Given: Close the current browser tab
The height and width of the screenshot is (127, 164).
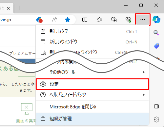Looking at the screenshot, I should (8, 8).
